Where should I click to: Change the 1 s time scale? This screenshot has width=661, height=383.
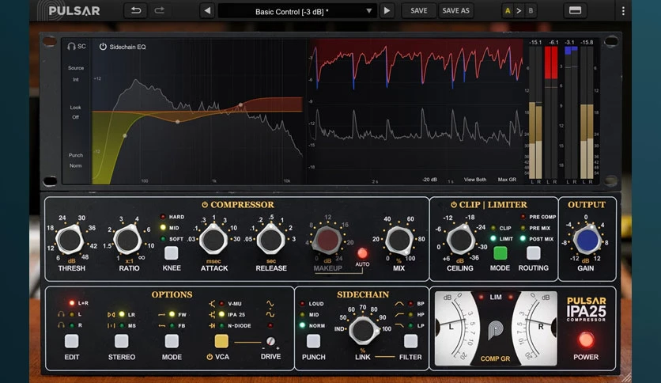tap(451, 181)
